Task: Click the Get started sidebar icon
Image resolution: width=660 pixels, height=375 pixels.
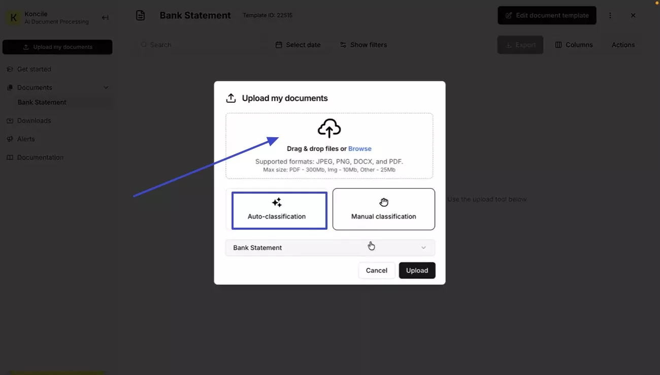Action: pyautogui.click(x=10, y=69)
